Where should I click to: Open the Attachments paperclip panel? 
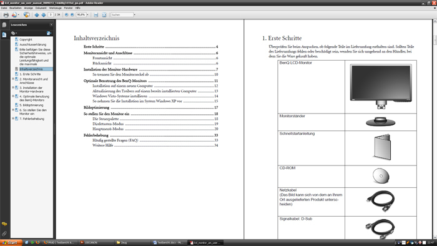(x=4, y=234)
